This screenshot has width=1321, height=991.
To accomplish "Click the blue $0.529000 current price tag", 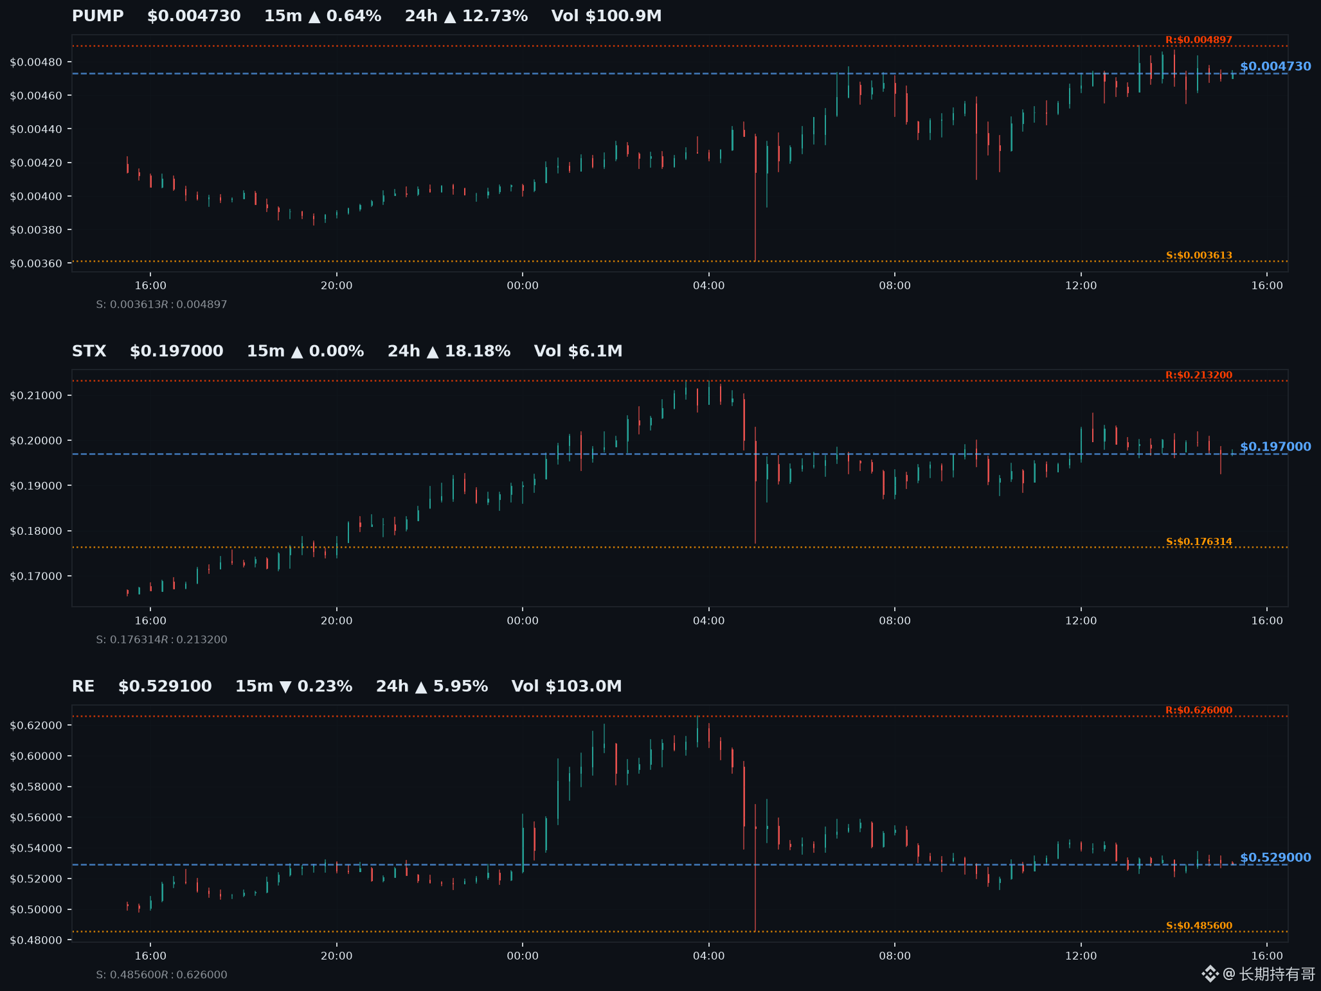I will click(1275, 857).
